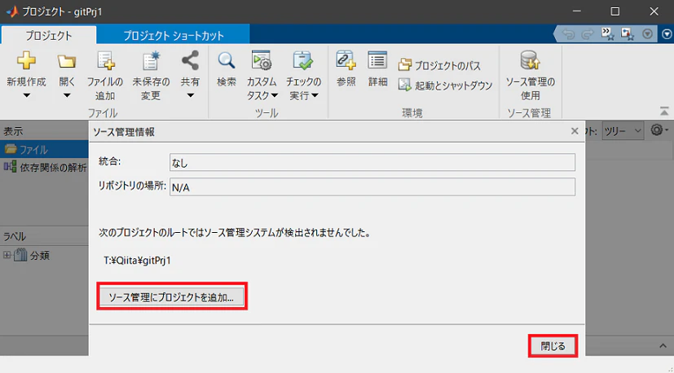Switch to the プロジェクト ショートカット tab
This screenshot has width=674, height=373.
174,35
